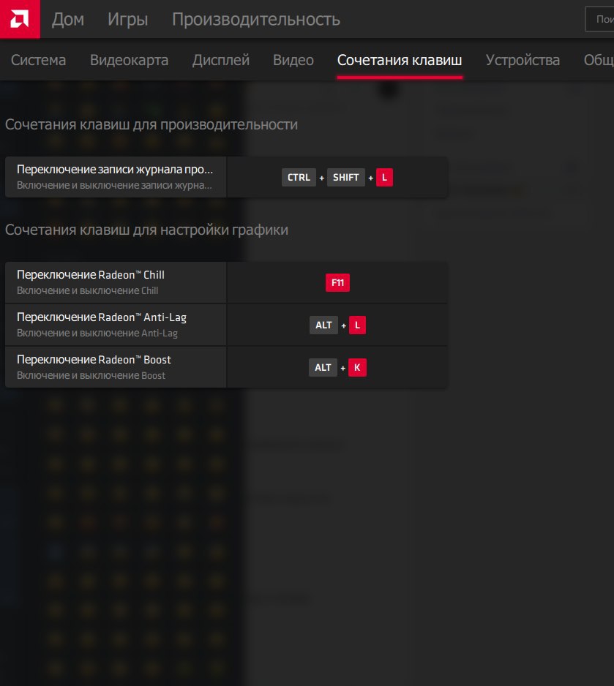The width and height of the screenshot is (614, 686).
Task: Click Включение и выключение Anti-Lag description
Action: click(97, 333)
